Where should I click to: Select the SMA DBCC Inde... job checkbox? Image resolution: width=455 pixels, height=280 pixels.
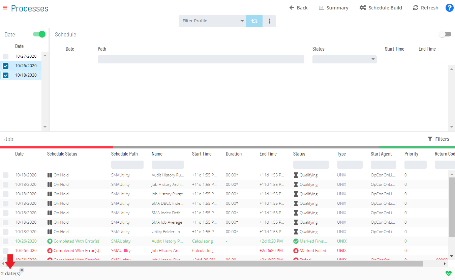pyautogui.click(x=5, y=203)
